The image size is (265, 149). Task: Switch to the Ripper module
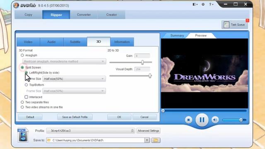coord(56,15)
